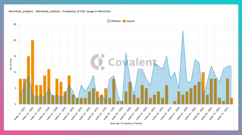Click the week 26 - 2023 axis label
Screen dimensions: 242x135
tap(69, 114)
